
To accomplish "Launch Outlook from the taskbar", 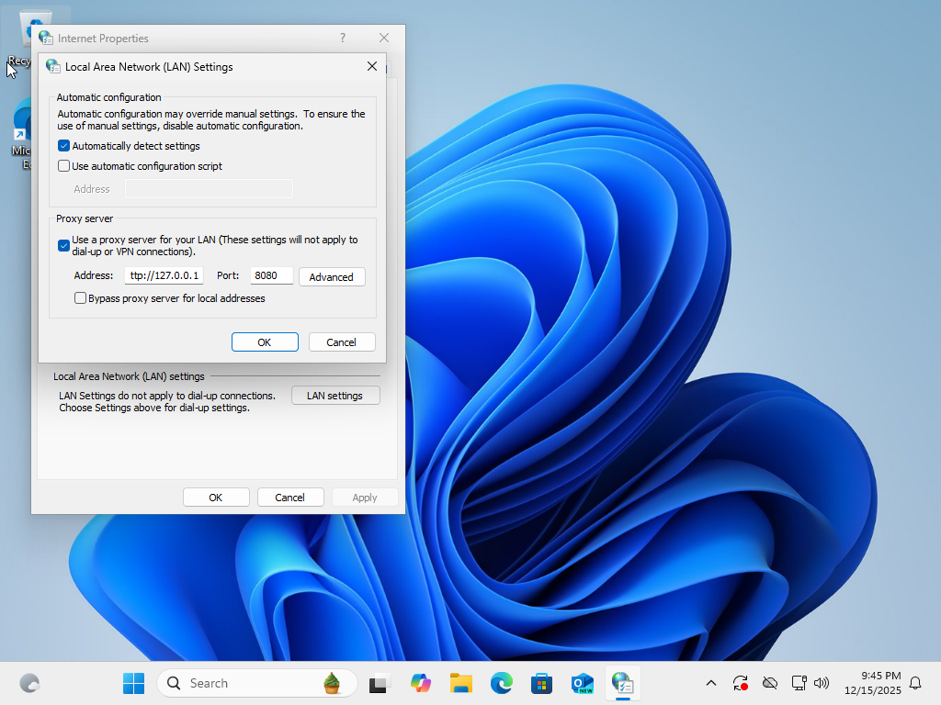I will (x=583, y=683).
